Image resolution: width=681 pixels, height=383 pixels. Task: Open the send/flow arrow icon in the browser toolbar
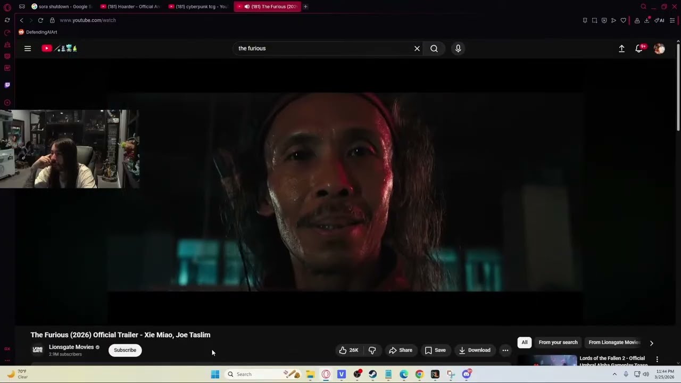pos(613,20)
